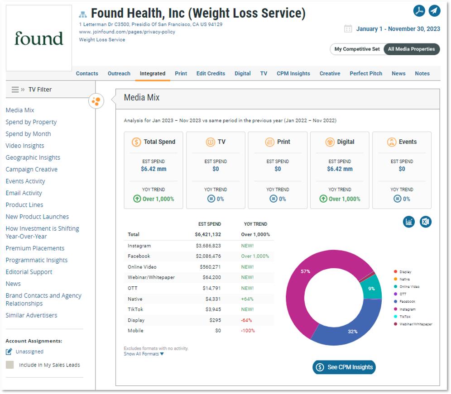Click the Events YOY flat-trend icon
Image resolution: width=451 pixels, height=394 pixels.
[397, 199]
